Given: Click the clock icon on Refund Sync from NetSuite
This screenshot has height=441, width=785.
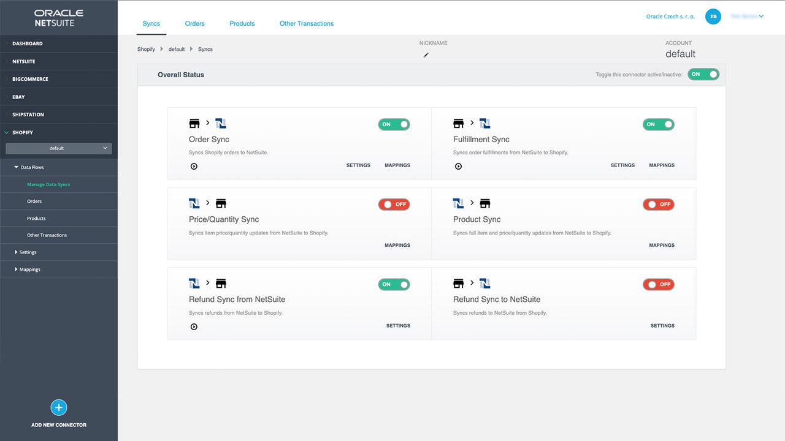Looking at the screenshot, I should [x=194, y=326].
